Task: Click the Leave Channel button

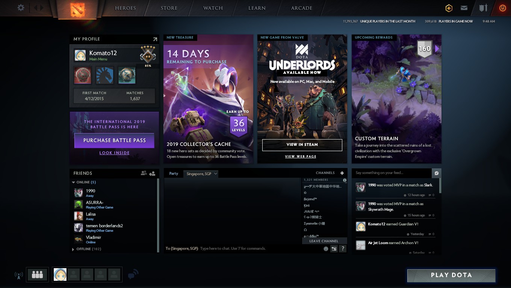Action: pos(324,241)
